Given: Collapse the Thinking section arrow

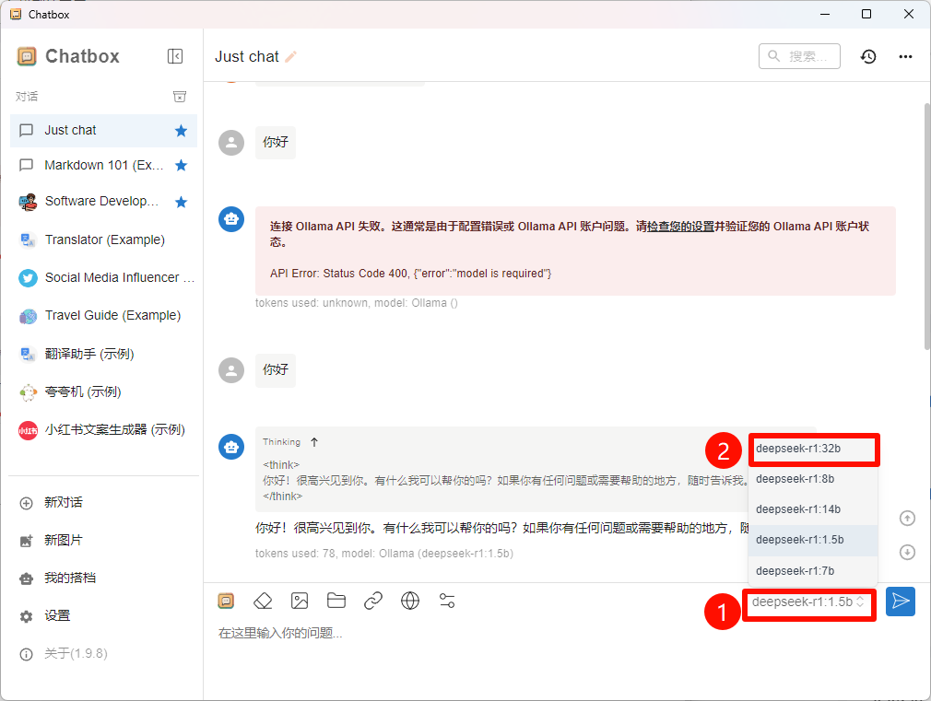Looking at the screenshot, I should click(x=316, y=441).
